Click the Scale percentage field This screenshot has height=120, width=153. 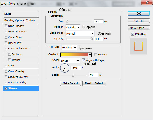[x=93, y=75]
